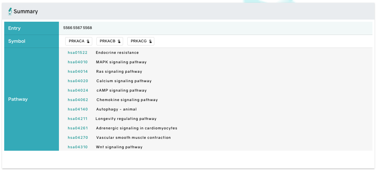Select the 'Autophagy - animal' text
The image size is (377, 171).
click(116, 109)
